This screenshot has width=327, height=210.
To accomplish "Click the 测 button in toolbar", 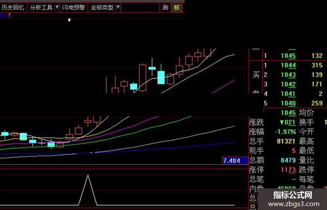I will [x=165, y=8].
